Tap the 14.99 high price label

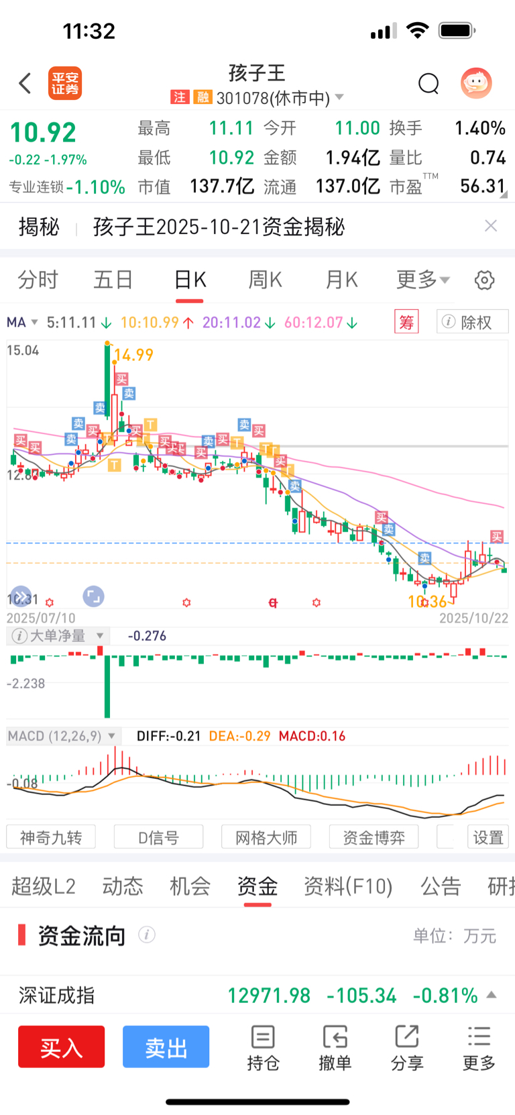pos(133,355)
